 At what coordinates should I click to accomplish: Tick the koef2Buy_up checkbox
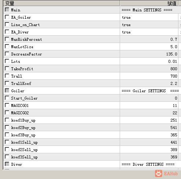7,127
